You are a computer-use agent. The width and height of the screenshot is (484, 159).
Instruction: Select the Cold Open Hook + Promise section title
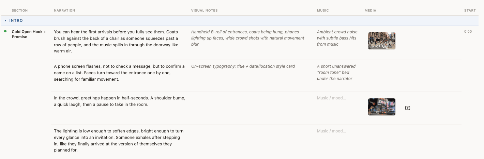29,34
